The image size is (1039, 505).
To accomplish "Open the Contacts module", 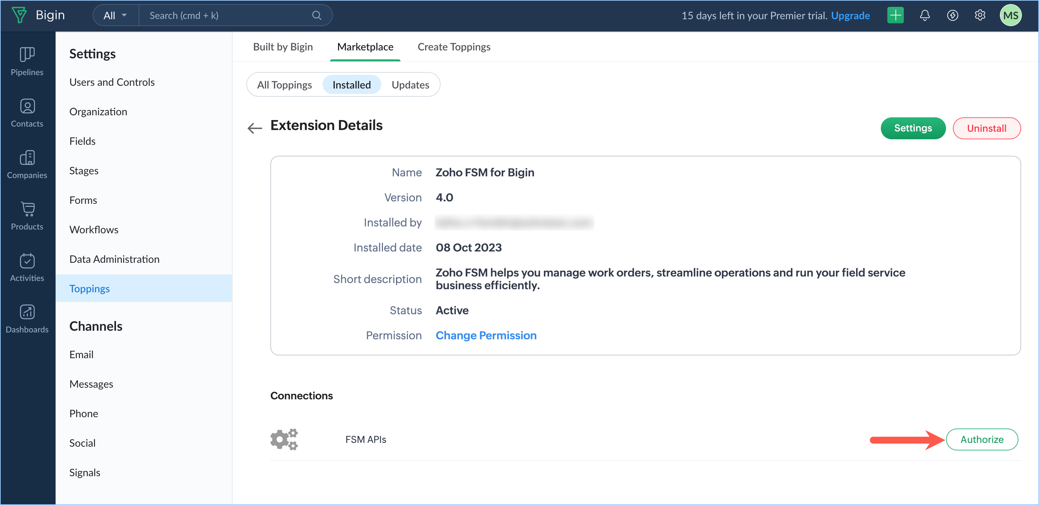I will point(27,113).
